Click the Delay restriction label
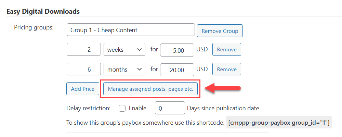342x137 pixels. (89, 108)
